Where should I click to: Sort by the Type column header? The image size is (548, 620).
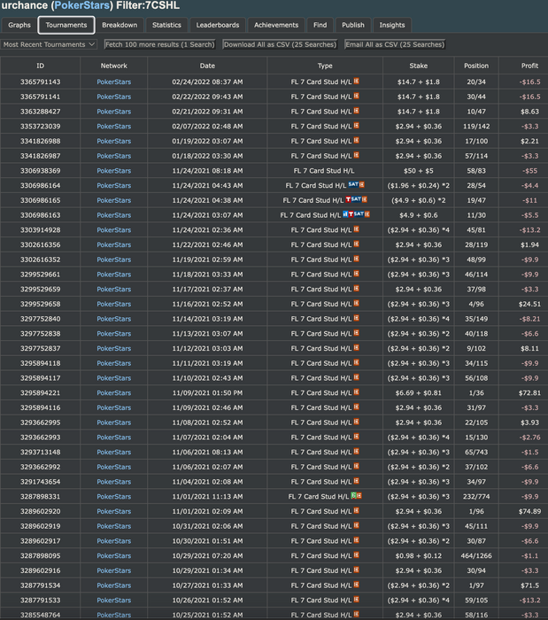pos(325,66)
